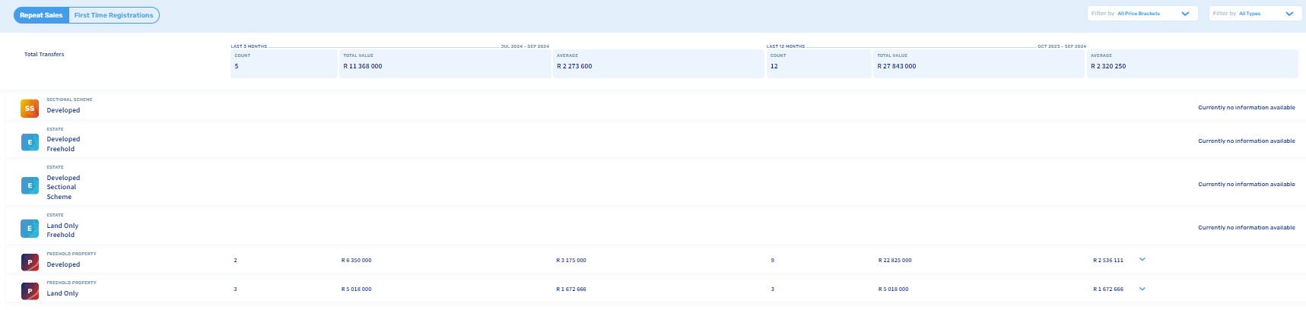The width and height of the screenshot is (1306, 310).
Task: Switch to First Time Registrations tab
Action: (114, 15)
